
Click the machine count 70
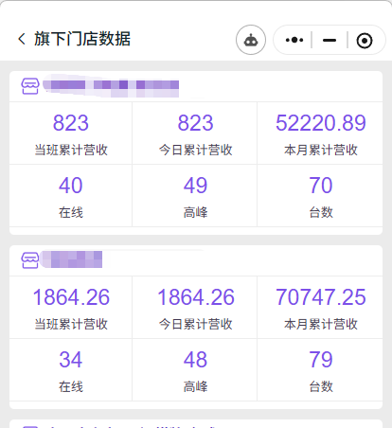pos(321,186)
